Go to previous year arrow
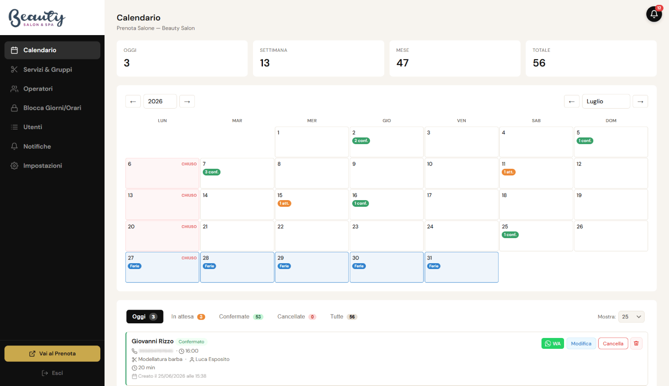The height and width of the screenshot is (386, 669). point(133,102)
